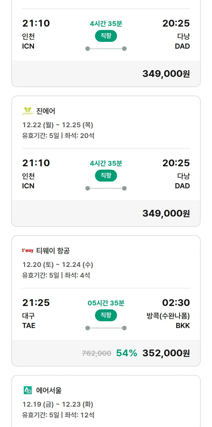Click the t'way airline logo
Image resolution: width=212 pixels, height=427 pixels.
(28, 251)
